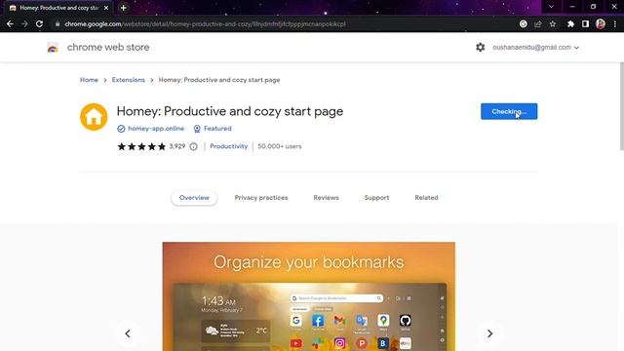This screenshot has width=624, height=351.
Task: Show previous screenshot with left arrow
Action: (x=128, y=333)
